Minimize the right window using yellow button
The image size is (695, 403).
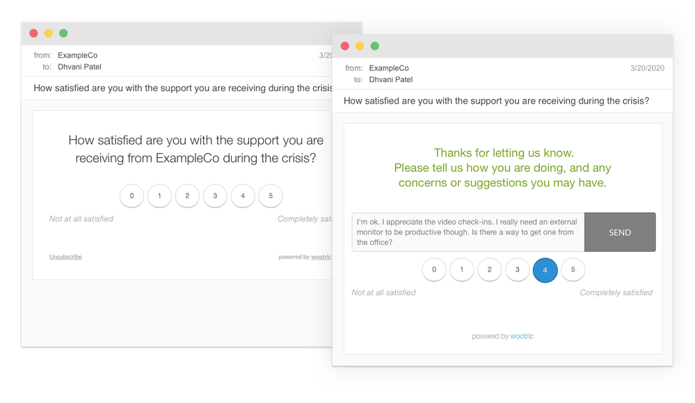click(360, 46)
